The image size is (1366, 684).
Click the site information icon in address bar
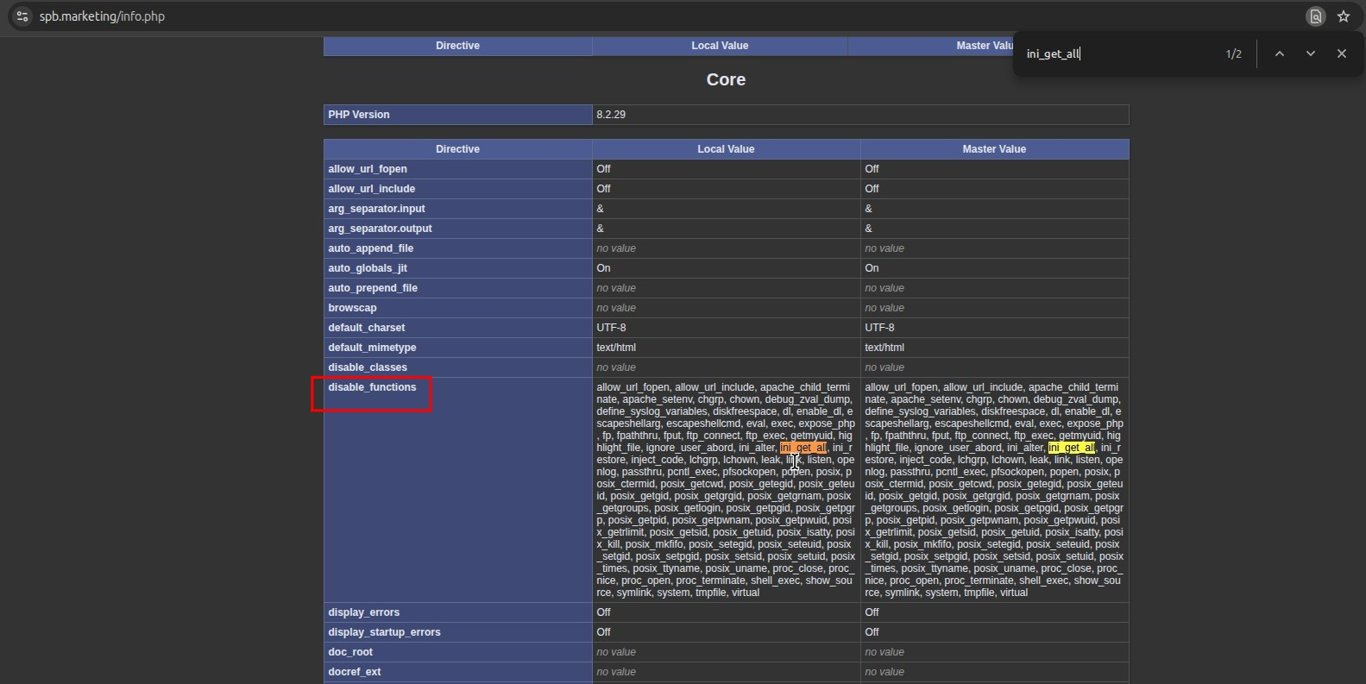22,16
